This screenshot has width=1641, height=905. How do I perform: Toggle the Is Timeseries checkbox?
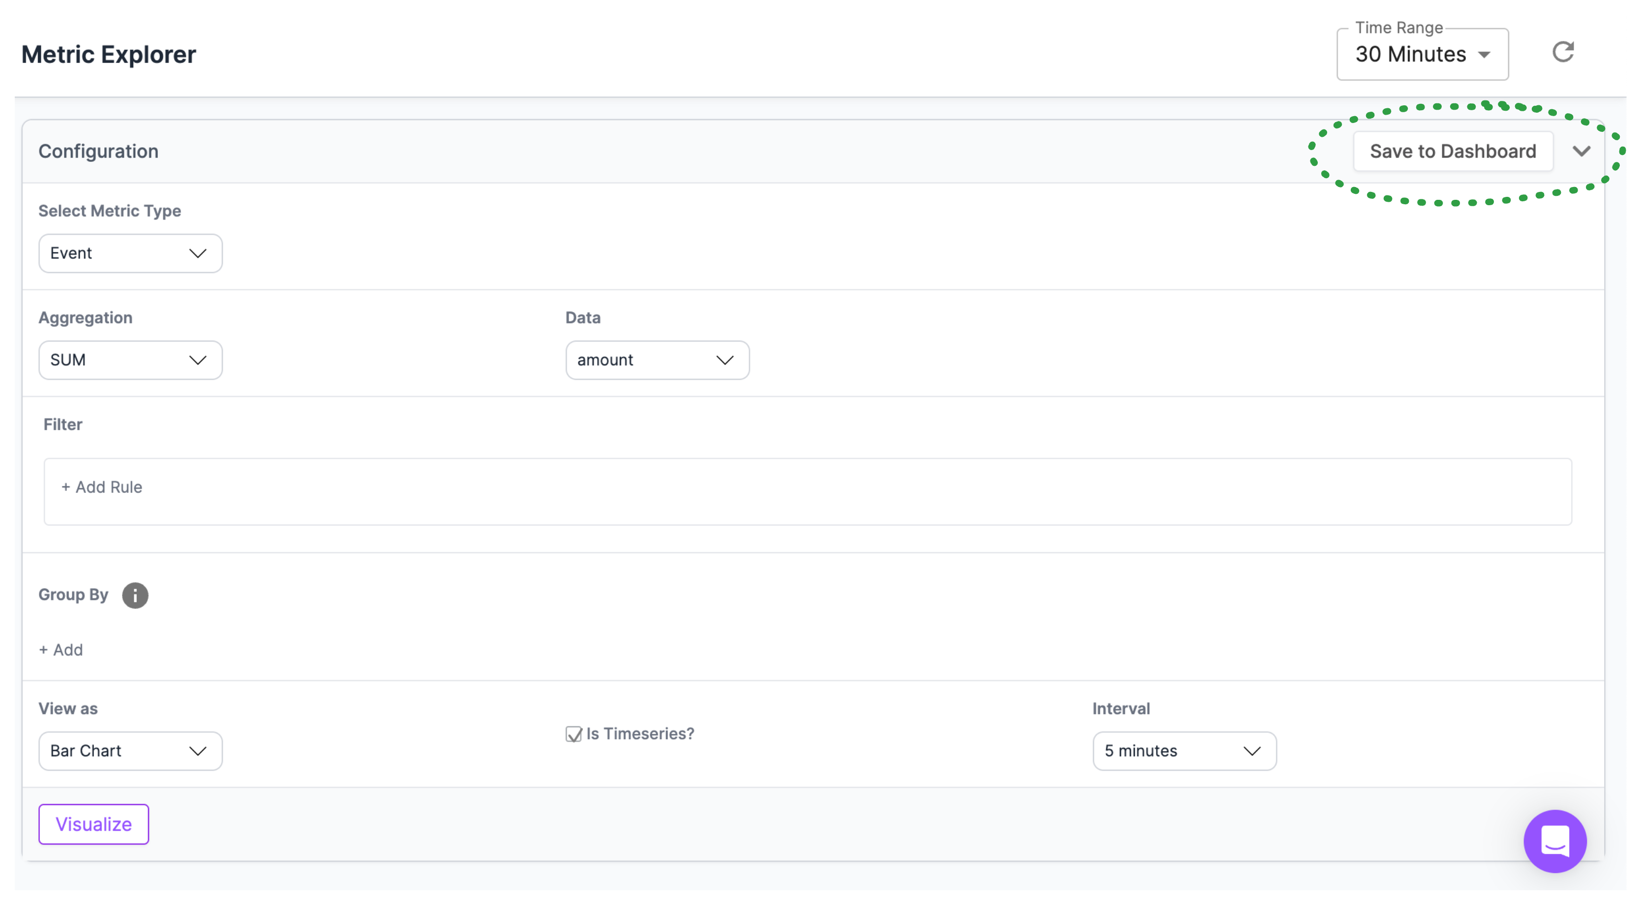coord(574,734)
